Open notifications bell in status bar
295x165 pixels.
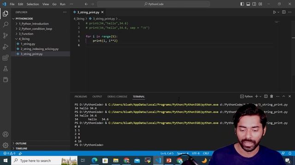[290, 154]
